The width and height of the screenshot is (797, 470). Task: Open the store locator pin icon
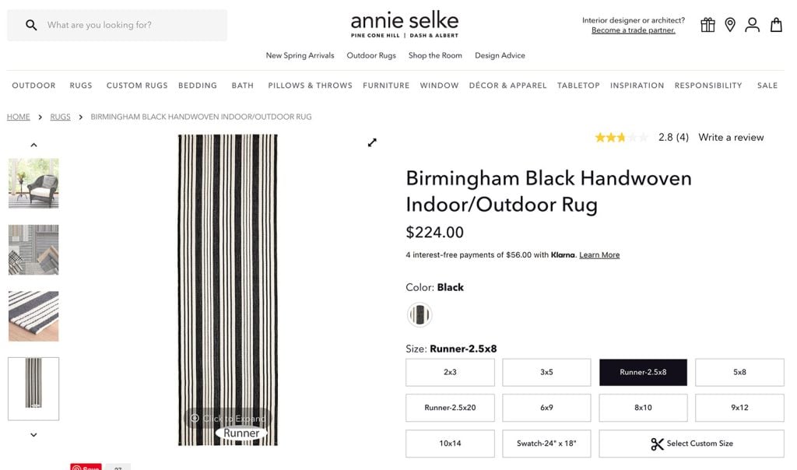730,24
